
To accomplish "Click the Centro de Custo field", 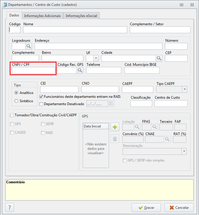I will pos(171,103).
